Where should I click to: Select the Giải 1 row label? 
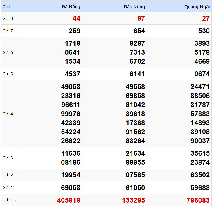(x=8, y=187)
